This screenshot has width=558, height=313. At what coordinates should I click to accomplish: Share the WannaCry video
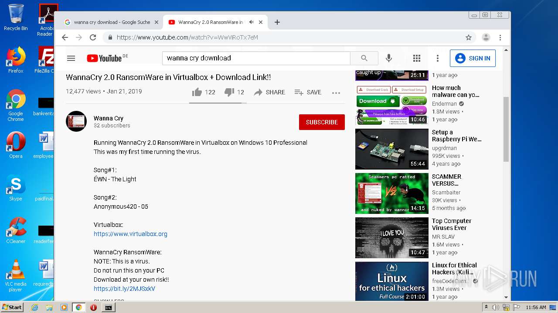point(269,92)
